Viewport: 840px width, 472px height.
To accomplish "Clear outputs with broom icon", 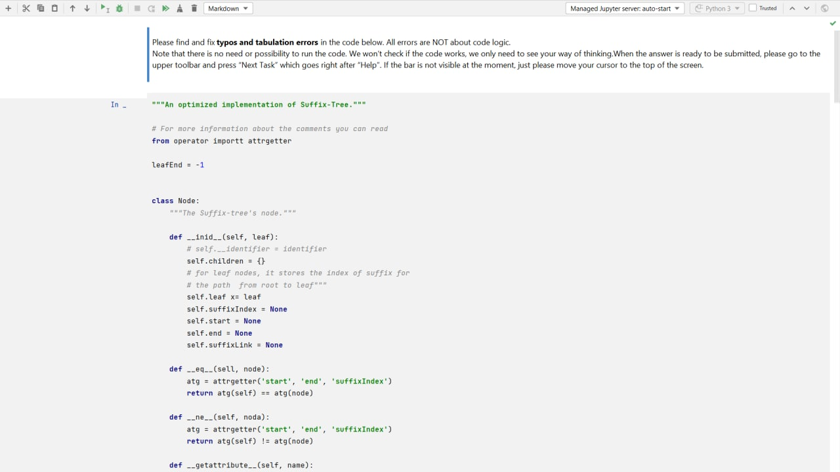I will click(x=180, y=9).
